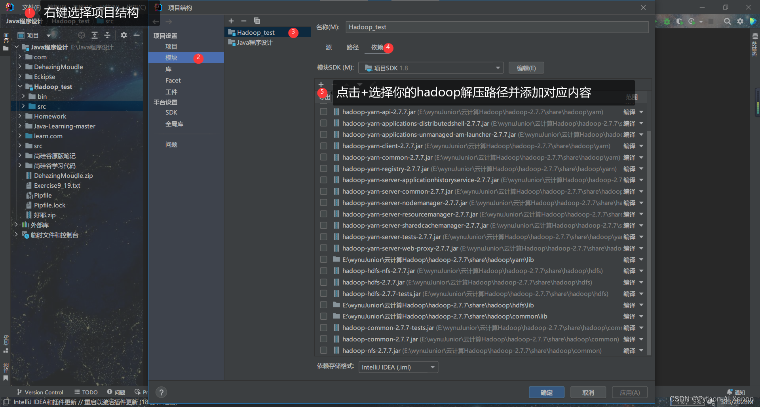Click the 应用(A) apply button
The width and height of the screenshot is (760, 407).
(630, 392)
